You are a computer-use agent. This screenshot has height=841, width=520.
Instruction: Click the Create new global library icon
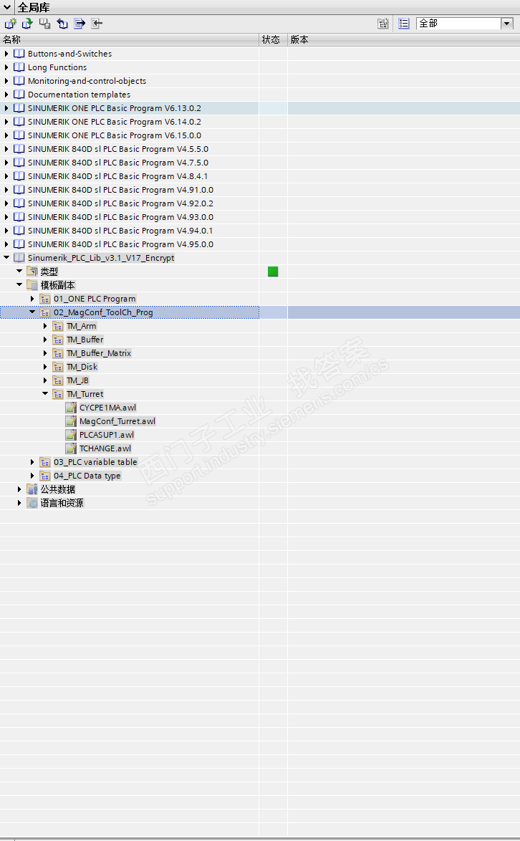coord(11,24)
